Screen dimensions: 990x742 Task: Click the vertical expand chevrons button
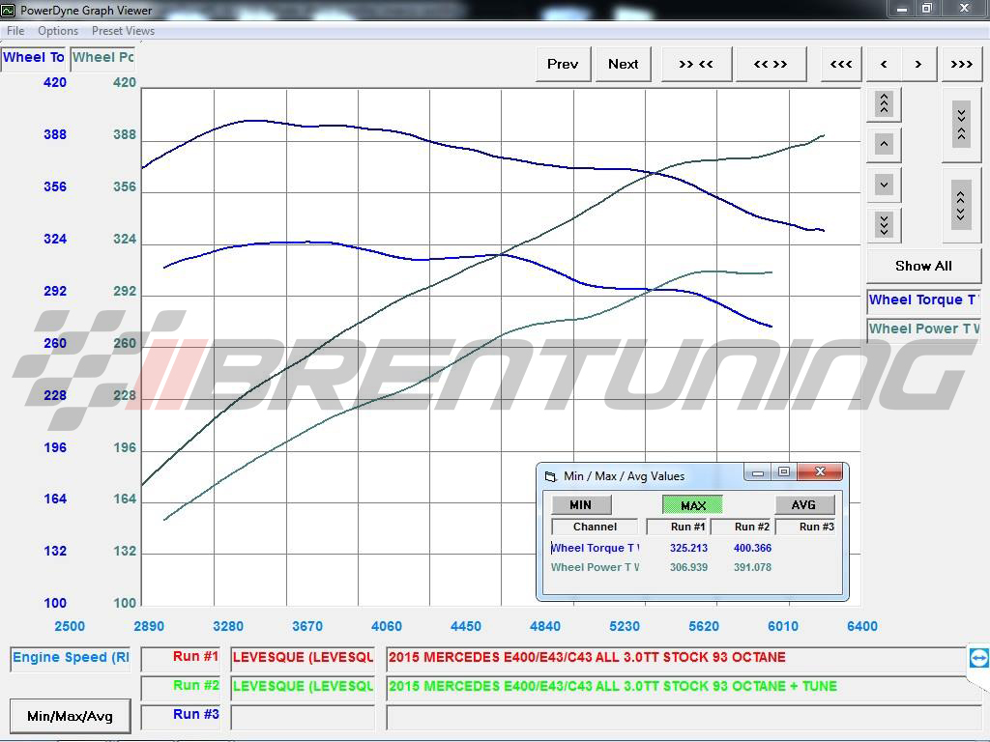pos(961,205)
